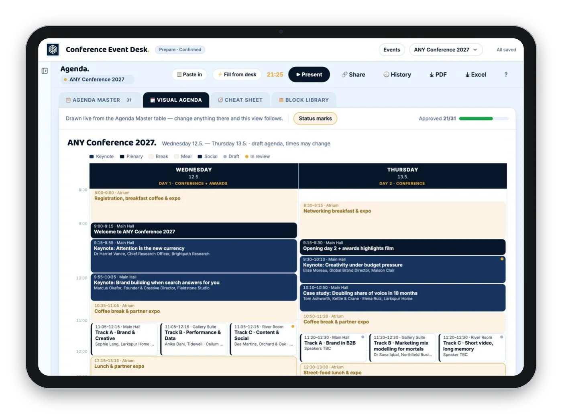Open the Share option
Screen dimensions: 562x414
[x=354, y=74]
